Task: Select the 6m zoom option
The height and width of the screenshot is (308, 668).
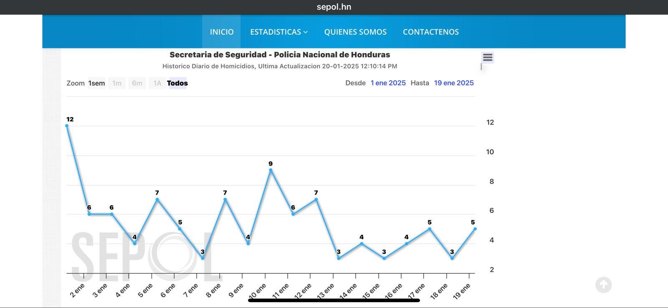Action: (x=137, y=83)
